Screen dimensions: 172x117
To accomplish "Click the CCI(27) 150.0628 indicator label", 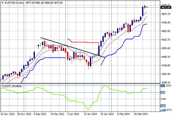I will coord(12,86).
